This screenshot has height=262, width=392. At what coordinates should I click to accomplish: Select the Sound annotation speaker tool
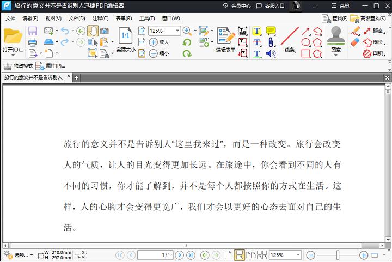[x=271, y=53]
